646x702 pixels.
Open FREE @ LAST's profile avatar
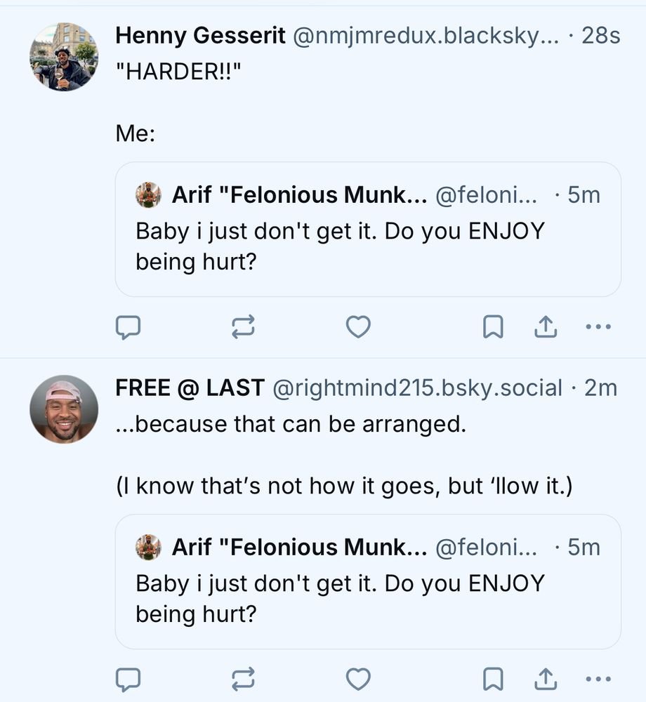click(x=64, y=409)
